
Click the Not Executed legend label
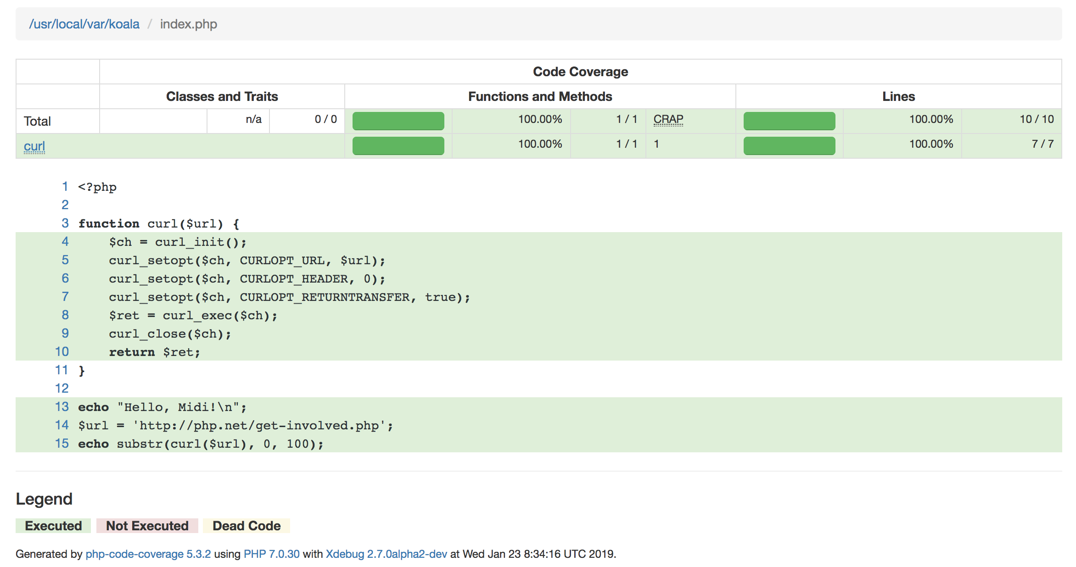coord(147,526)
